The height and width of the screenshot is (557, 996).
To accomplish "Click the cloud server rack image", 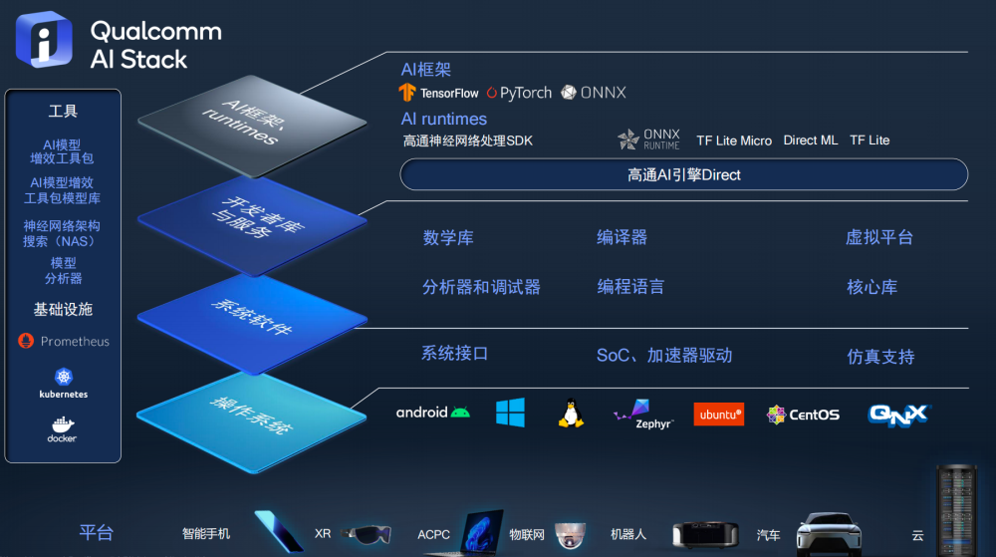I will pos(956,510).
